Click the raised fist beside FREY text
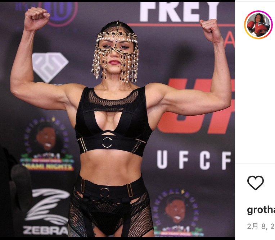Image resolution: width=275 pixels, height=240 pixels. coord(211,31)
